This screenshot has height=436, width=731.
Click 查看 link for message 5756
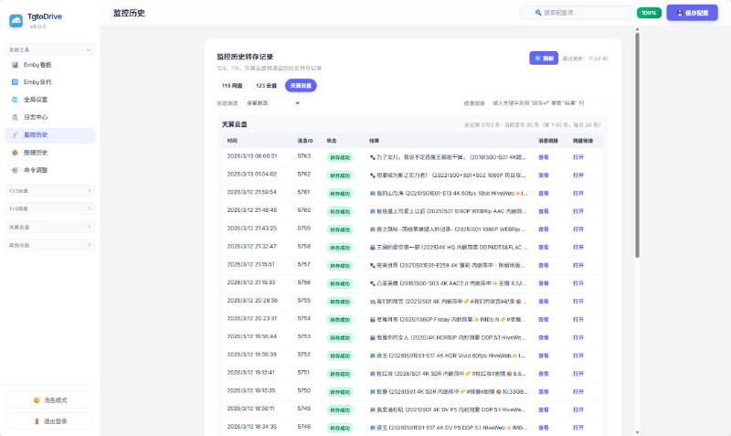pos(544,283)
